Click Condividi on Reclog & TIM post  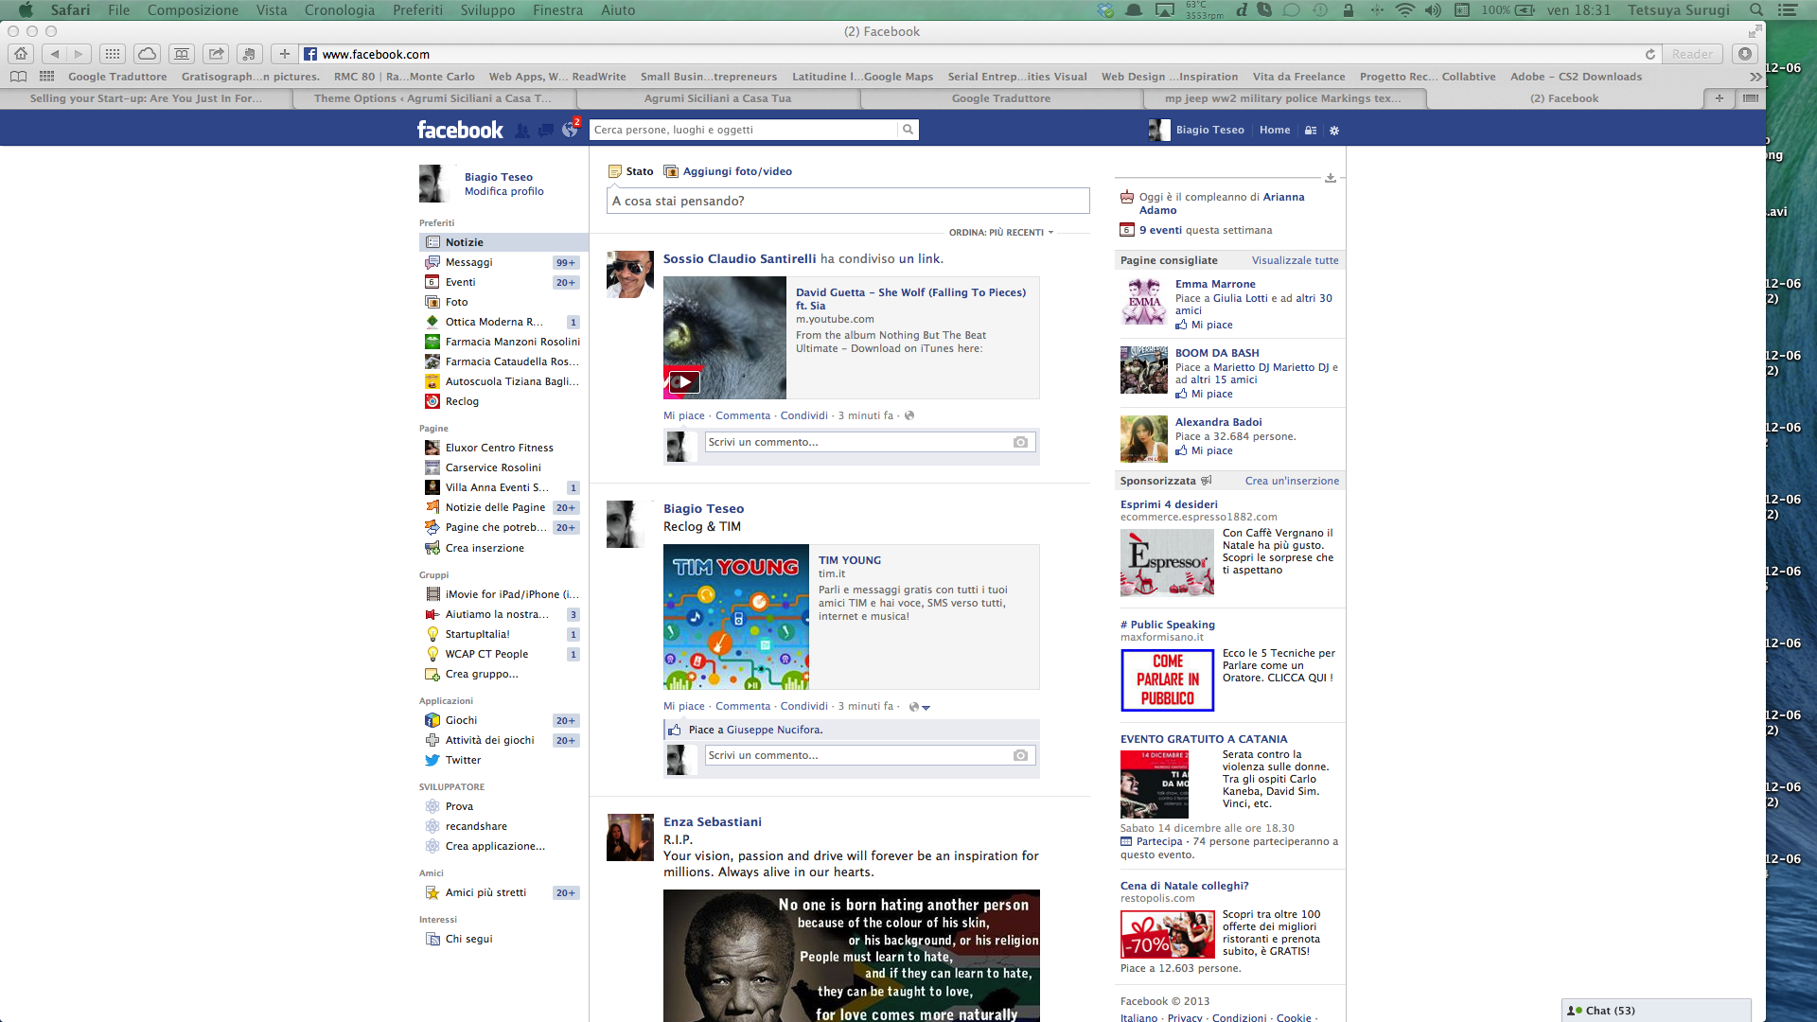pos(804,706)
